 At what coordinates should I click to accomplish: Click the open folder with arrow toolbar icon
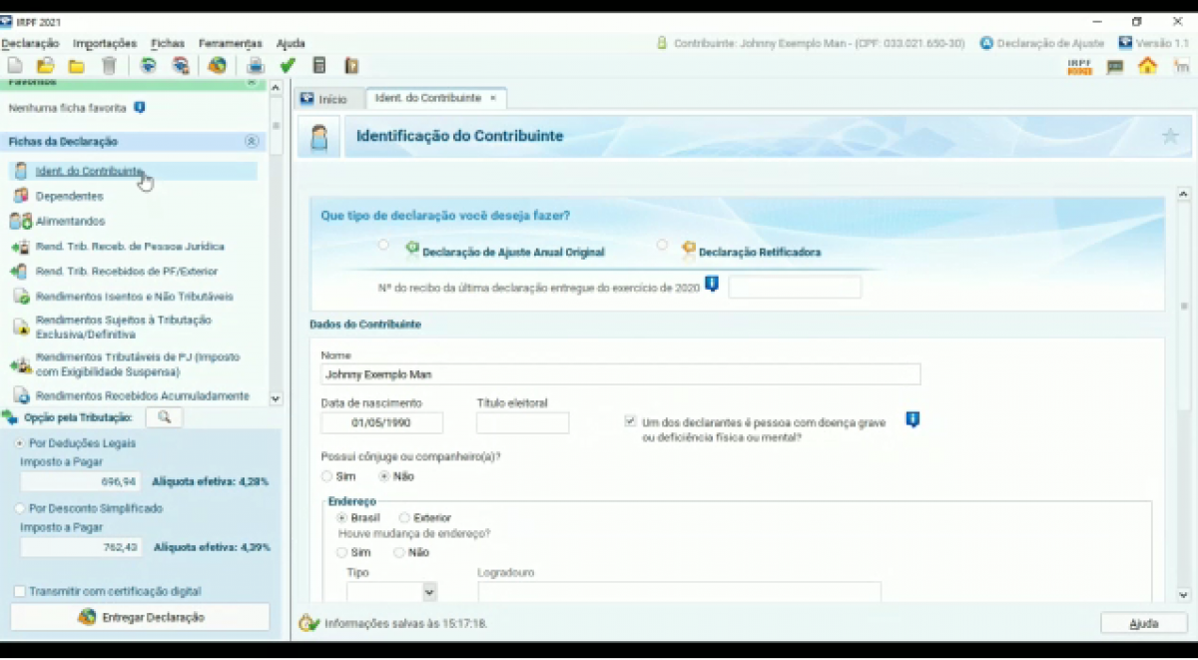click(46, 66)
